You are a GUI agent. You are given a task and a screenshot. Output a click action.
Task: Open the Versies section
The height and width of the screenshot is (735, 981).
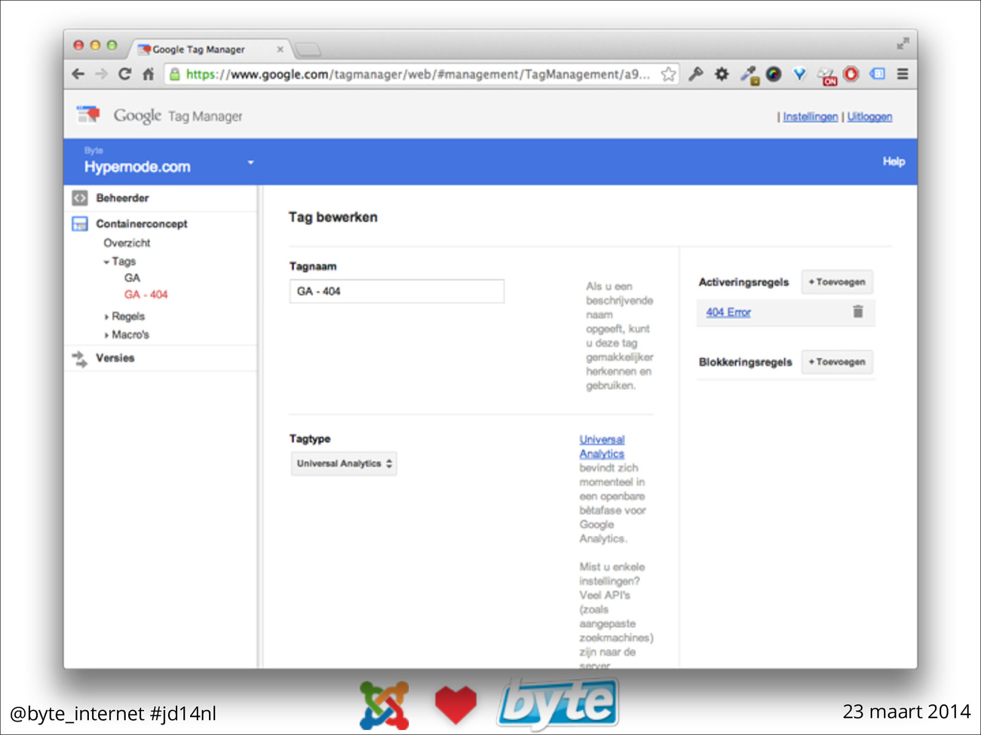coord(115,358)
